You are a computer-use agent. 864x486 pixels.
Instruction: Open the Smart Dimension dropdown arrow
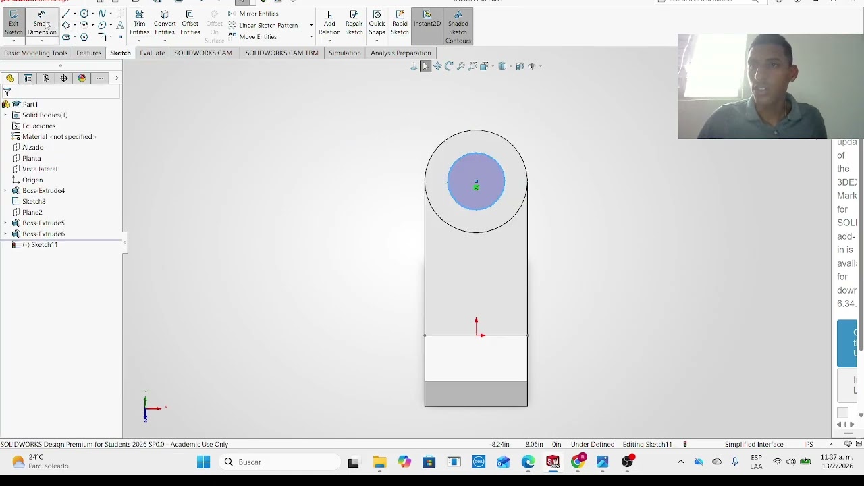tap(42, 40)
